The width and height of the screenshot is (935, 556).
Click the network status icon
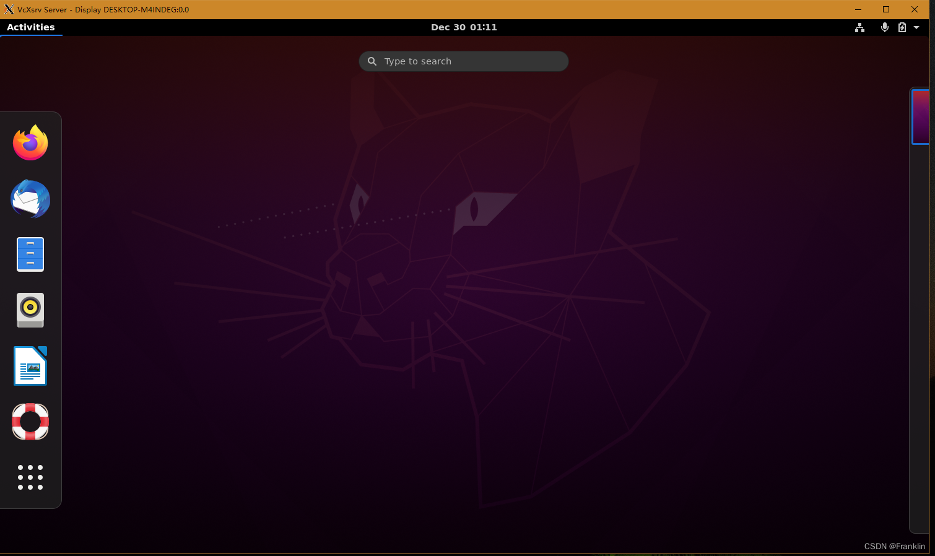coord(859,27)
